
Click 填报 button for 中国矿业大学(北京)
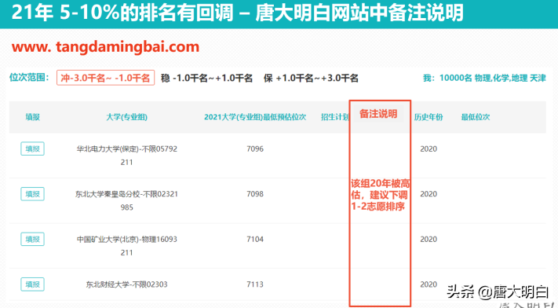[x=32, y=239]
